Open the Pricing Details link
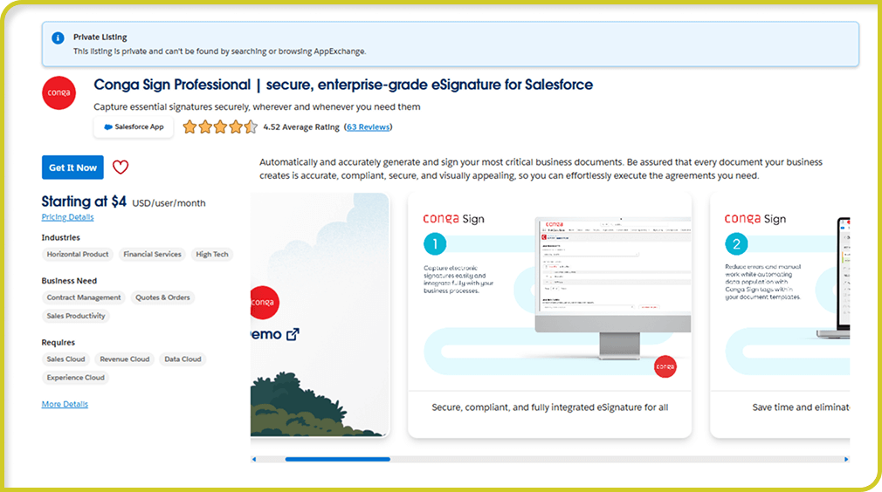The image size is (882, 492). (67, 217)
